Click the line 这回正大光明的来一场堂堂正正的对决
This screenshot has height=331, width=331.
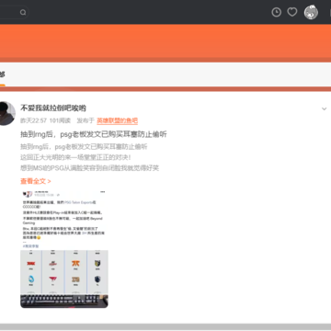coord(75,157)
